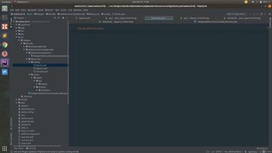
Task: Click the Wi-Fi network indicator in top bar
Action: tap(253, 2)
